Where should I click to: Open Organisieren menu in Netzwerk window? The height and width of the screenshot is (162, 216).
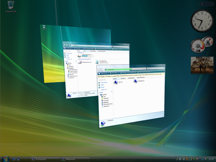tap(104, 73)
